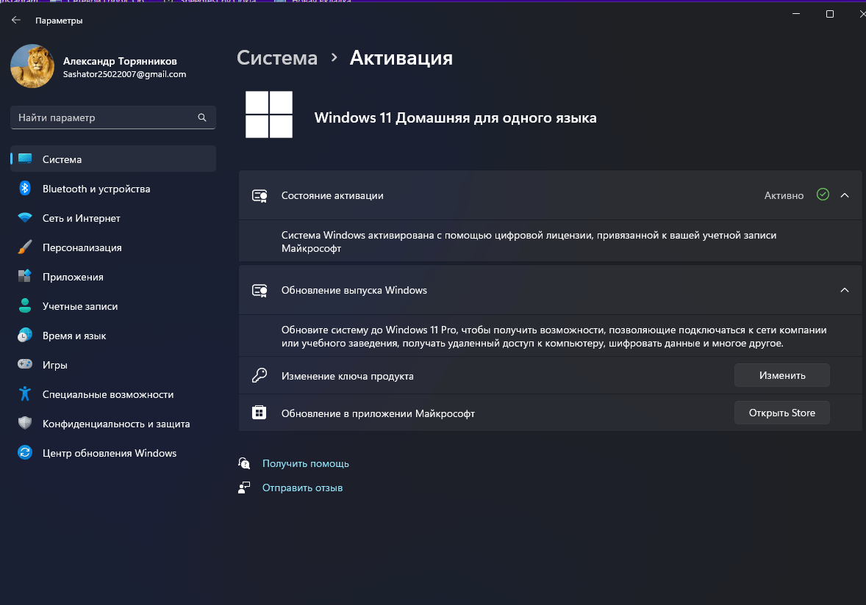The image size is (866, 605).
Task: Open the Приложения apps icon
Action: coord(25,276)
